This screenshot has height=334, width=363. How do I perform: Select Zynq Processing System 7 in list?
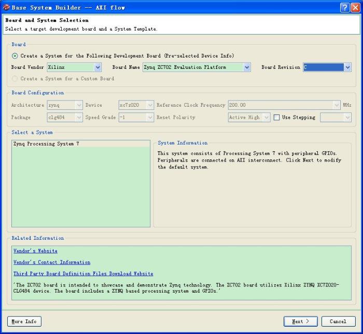[46, 144]
